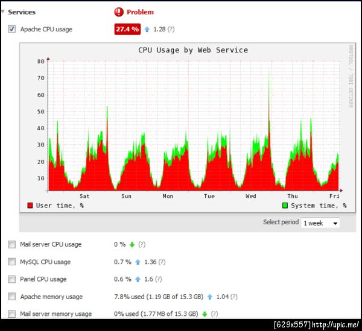Click the Panel CPU usage blue up arrow
This screenshot has height=331, width=362.
tap(138, 279)
